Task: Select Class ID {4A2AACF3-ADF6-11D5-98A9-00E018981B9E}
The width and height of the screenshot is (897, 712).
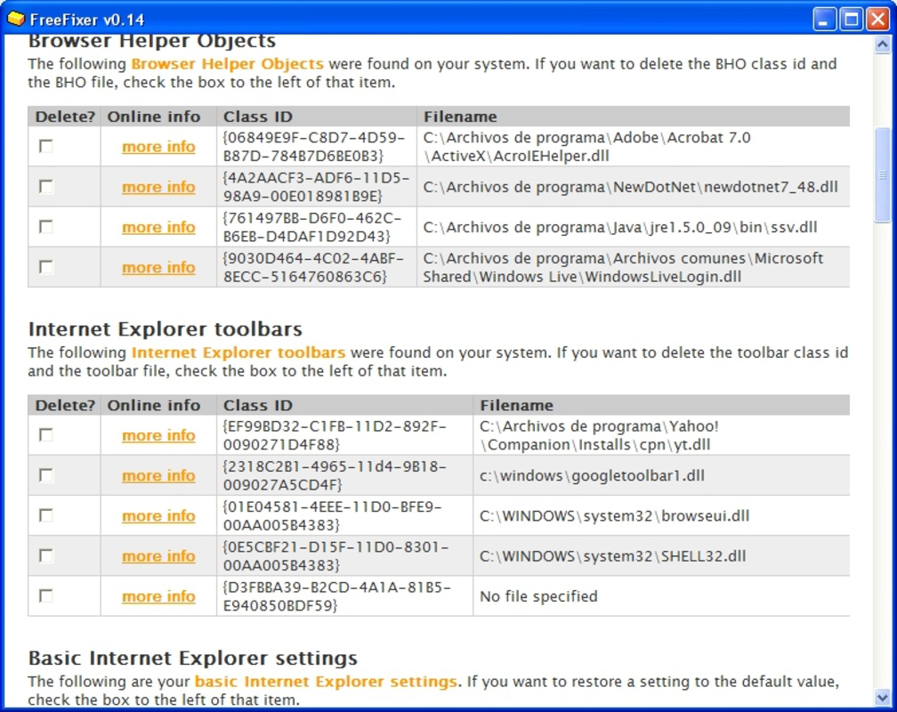Action: tap(316, 187)
